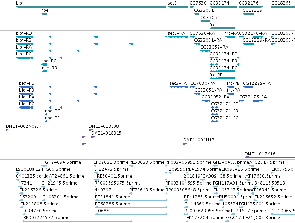Select transcript CG33051-RA
295x223 pixels.
(x=208, y=40)
